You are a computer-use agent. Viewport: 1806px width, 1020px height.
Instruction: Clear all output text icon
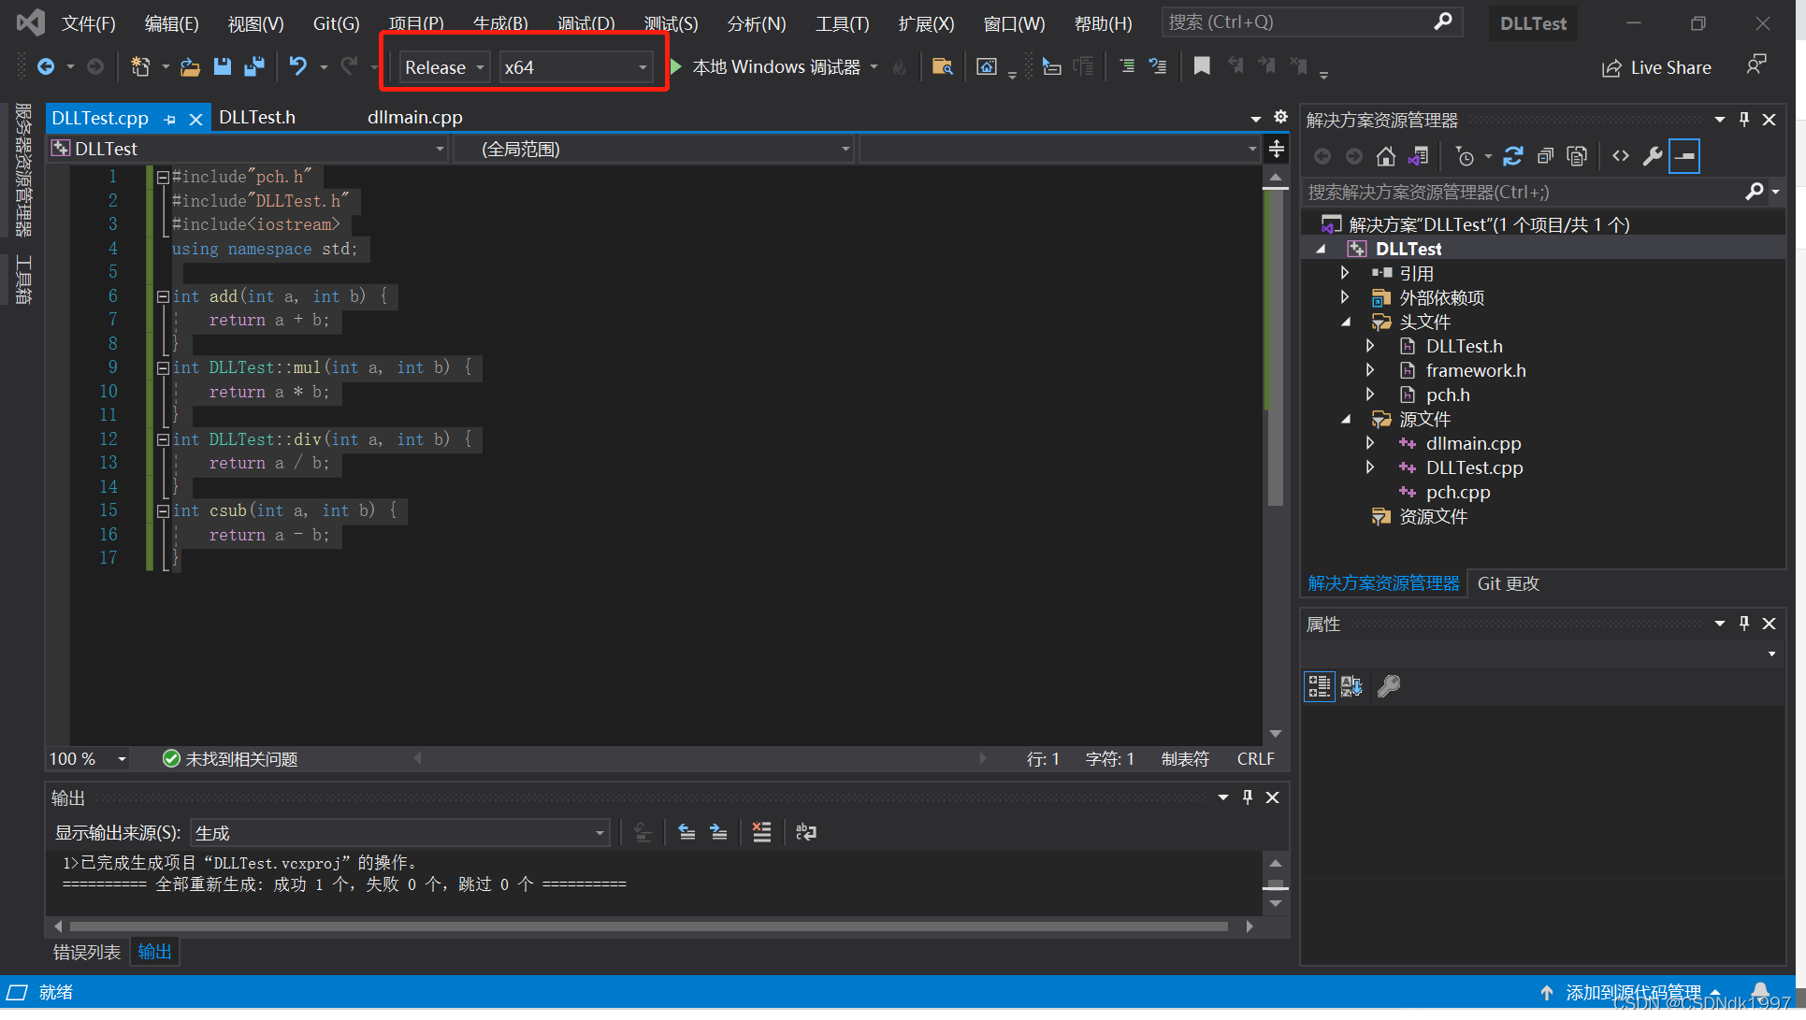click(x=761, y=832)
